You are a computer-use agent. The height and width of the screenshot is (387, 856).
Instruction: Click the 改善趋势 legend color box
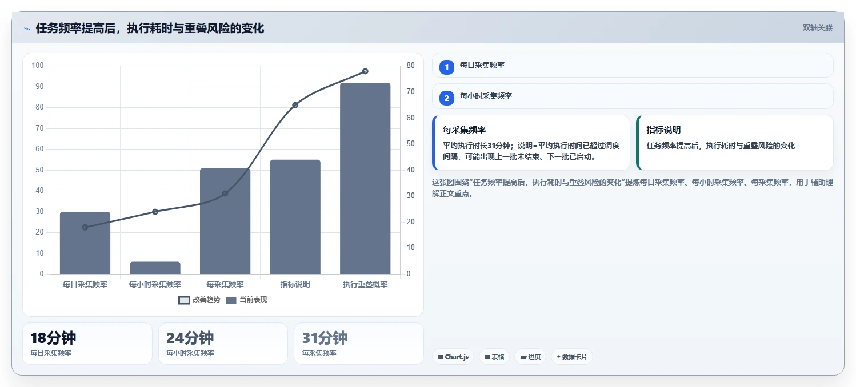pyautogui.click(x=184, y=300)
